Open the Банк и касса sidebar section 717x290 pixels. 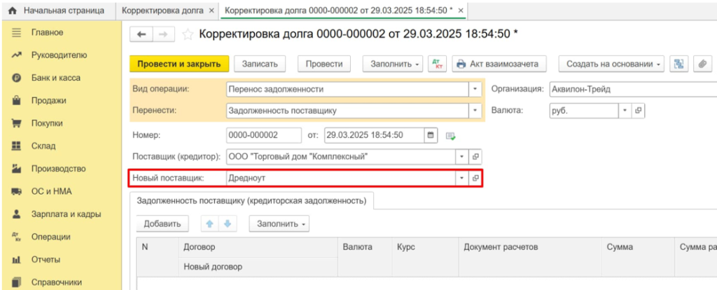click(55, 78)
